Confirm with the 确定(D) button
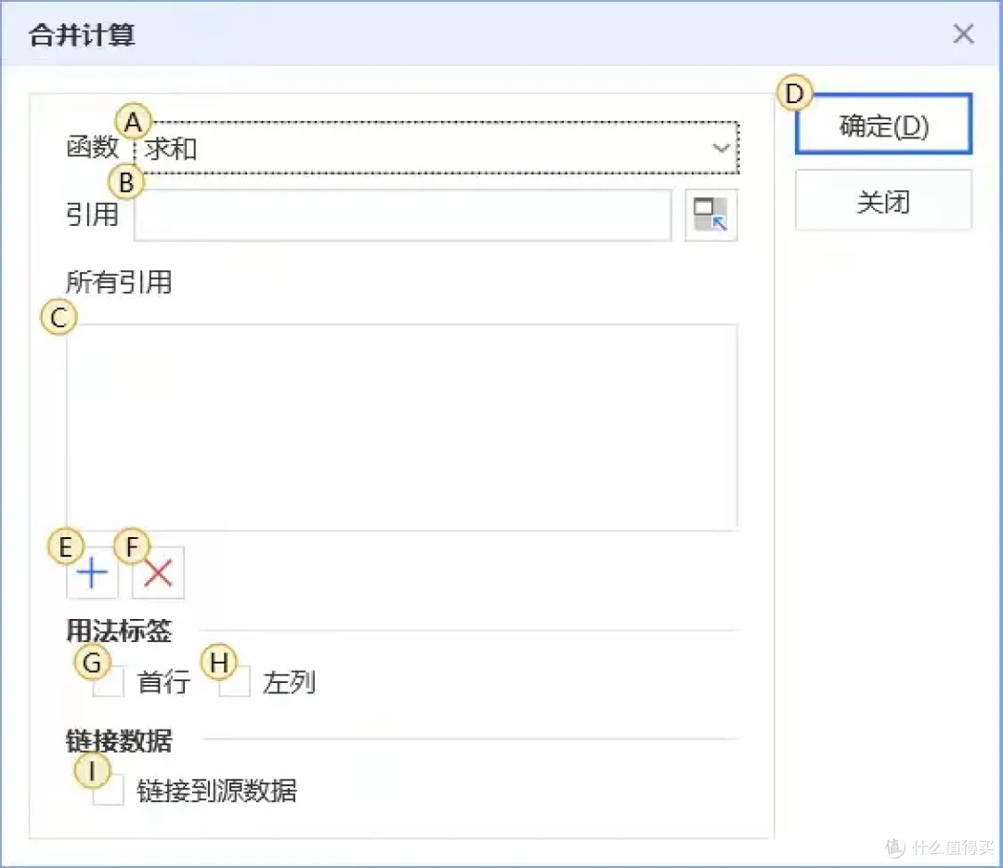The height and width of the screenshot is (868, 1003). coord(883,125)
